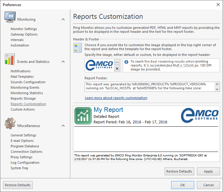Click the EMCO header image thumbnail

coord(99,65)
